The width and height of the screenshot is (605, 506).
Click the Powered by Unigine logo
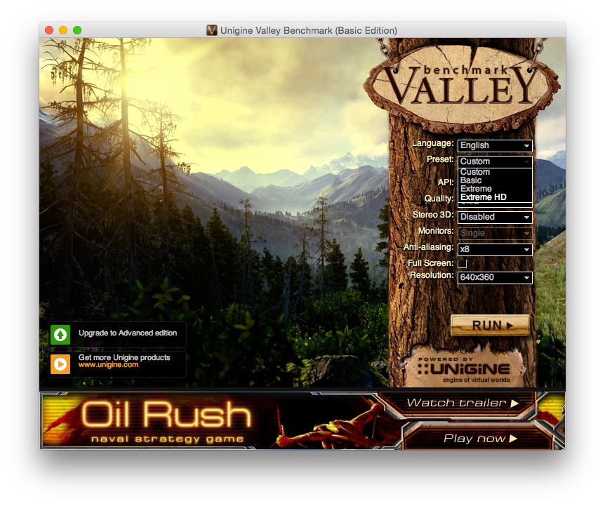pos(464,369)
